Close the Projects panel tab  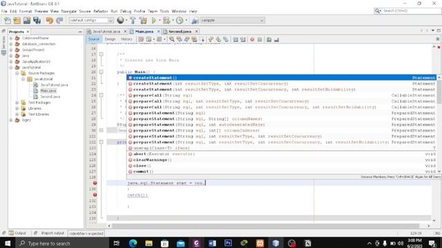pyautogui.click(x=28, y=32)
